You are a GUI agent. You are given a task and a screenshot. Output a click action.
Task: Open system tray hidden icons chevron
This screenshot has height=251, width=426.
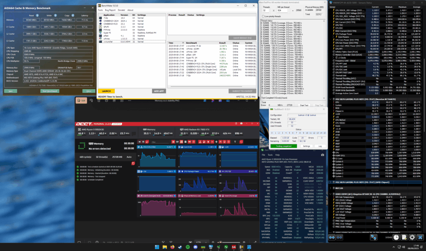click(393, 247)
